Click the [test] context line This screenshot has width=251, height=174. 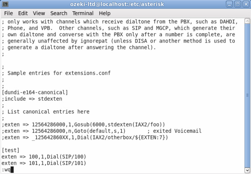pos(10,150)
